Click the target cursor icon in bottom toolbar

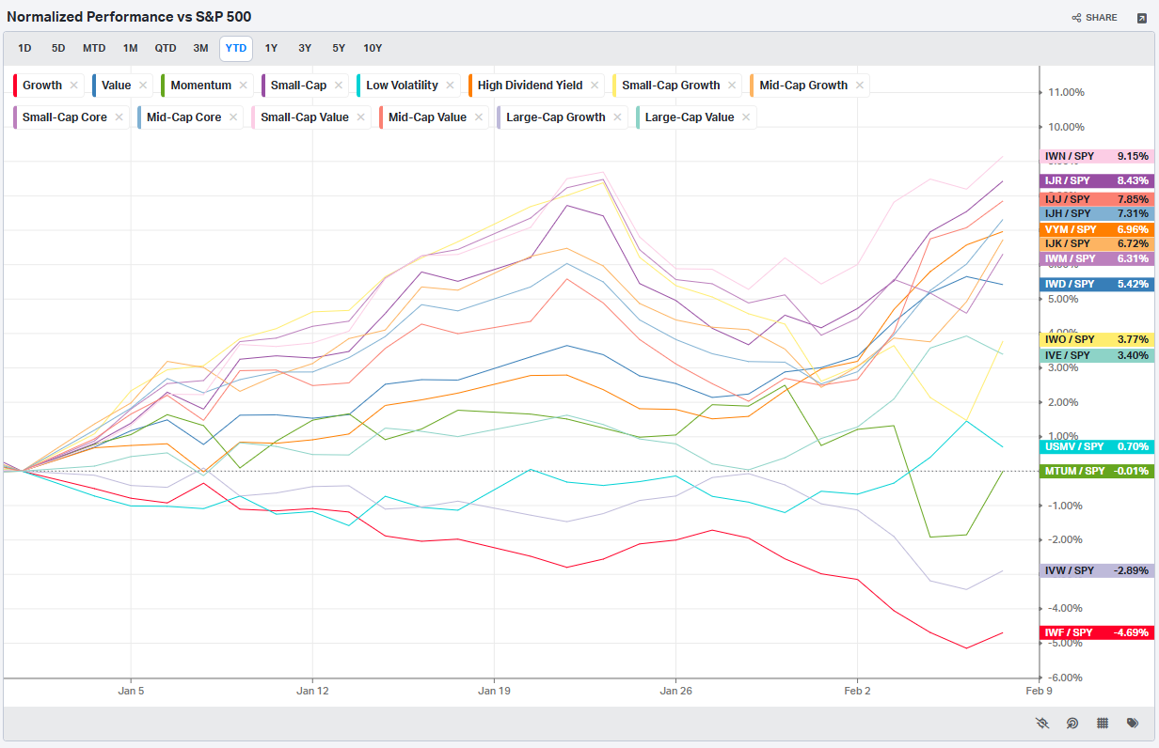coord(1072,723)
